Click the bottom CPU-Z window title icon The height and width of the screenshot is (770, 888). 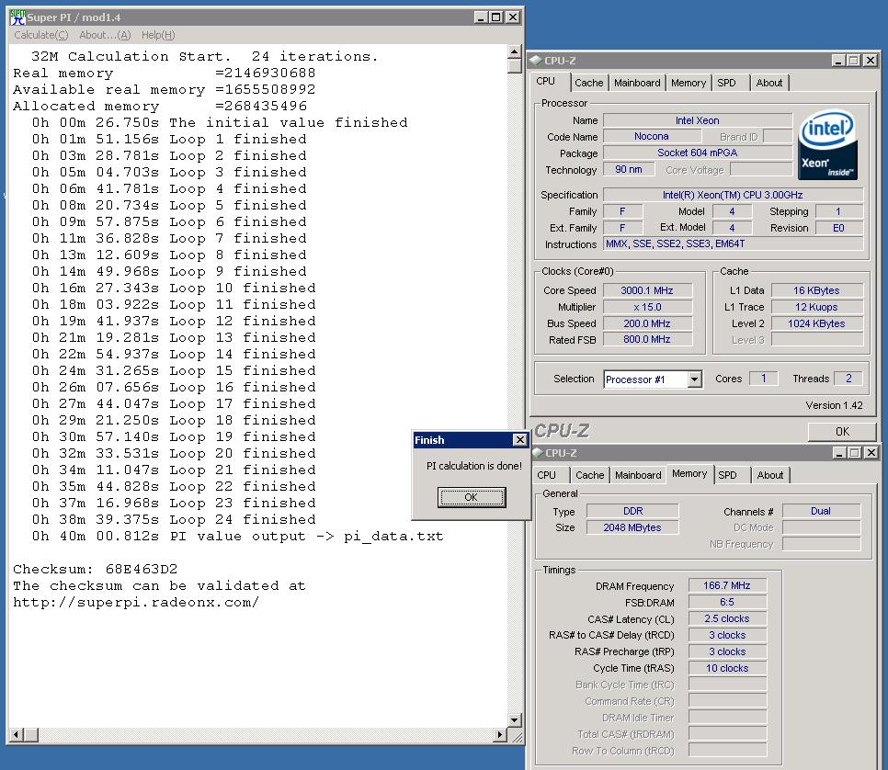[537, 453]
